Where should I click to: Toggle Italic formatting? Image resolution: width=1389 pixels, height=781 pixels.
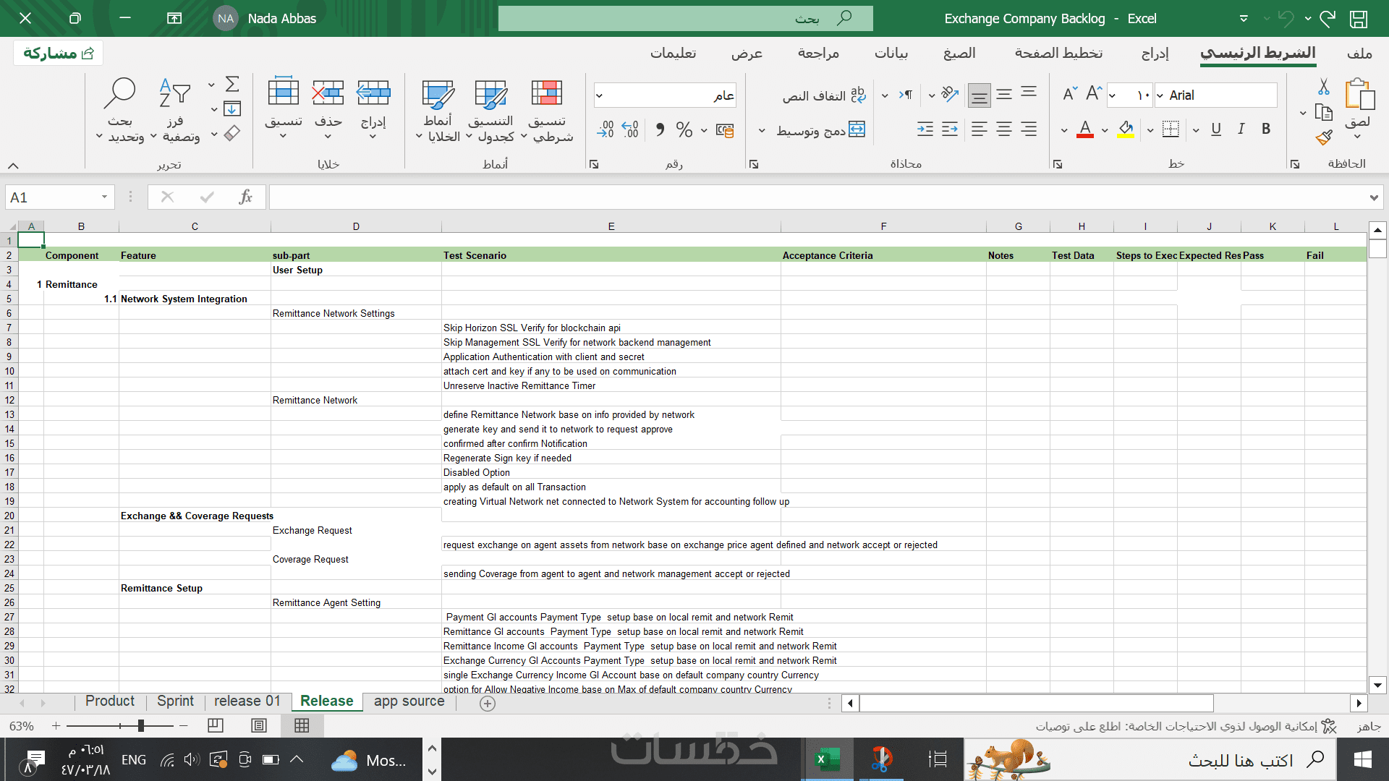1241,129
